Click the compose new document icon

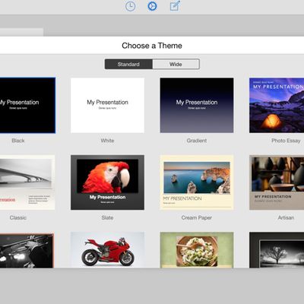coord(175,6)
